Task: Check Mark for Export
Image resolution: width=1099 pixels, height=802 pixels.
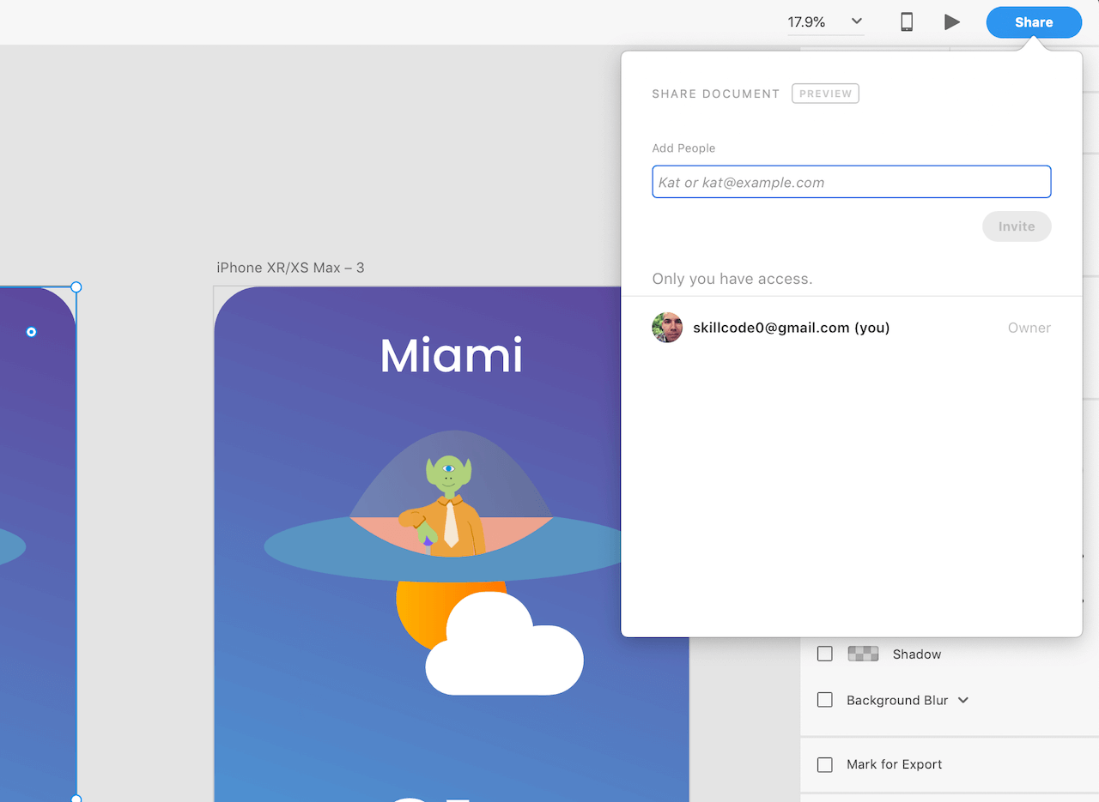Action: 824,764
